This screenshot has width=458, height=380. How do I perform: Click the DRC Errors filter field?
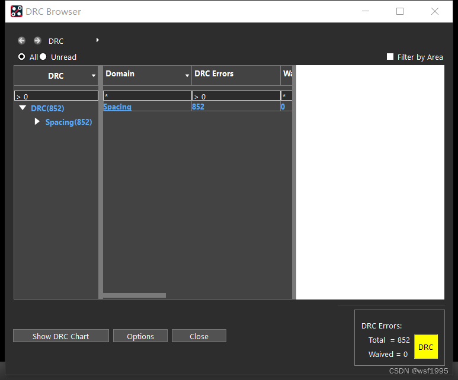[236, 96]
